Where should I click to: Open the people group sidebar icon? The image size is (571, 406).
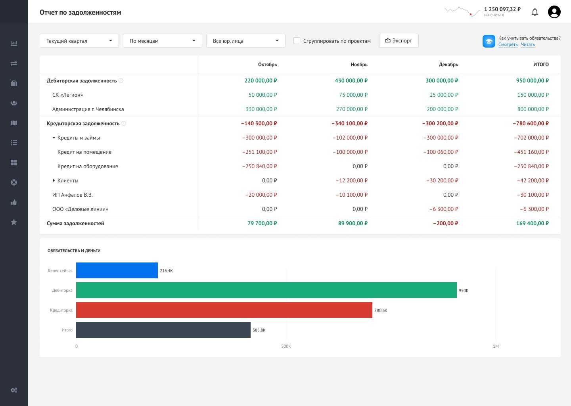coord(14,103)
